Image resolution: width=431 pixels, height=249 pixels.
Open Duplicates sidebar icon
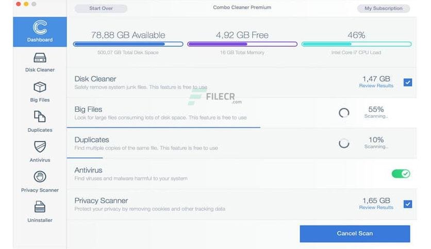40,117
